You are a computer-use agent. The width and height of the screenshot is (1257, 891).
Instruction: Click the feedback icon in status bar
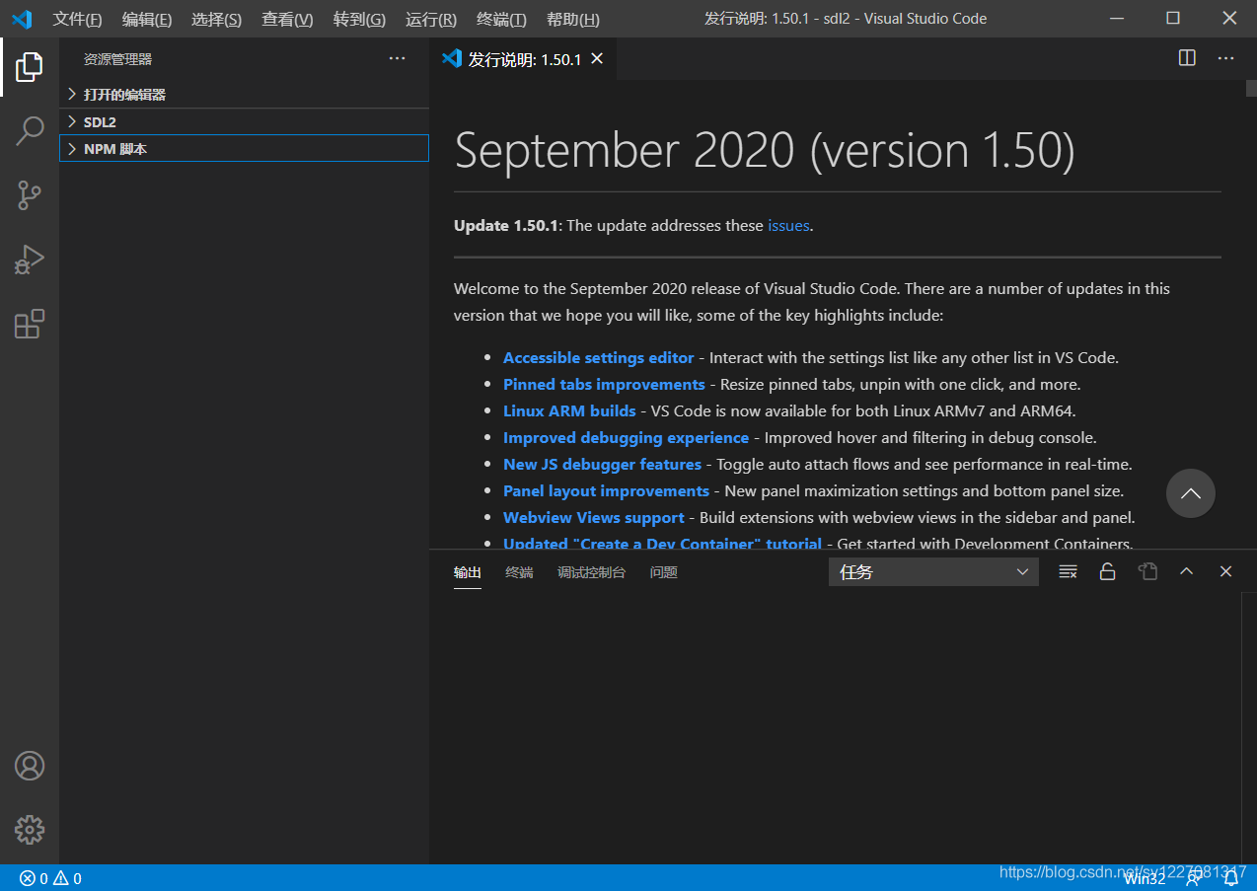coord(1193,878)
